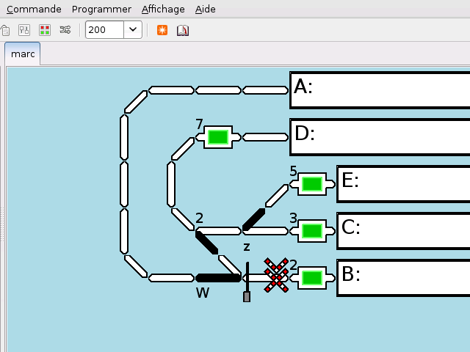470x352 pixels.
Task: Toggle green sensor block numbered 7
Action: (x=218, y=137)
